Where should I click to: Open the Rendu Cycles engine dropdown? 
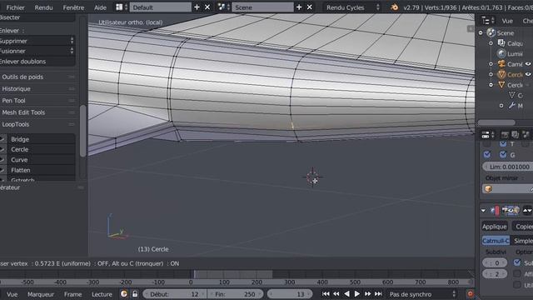352,7
